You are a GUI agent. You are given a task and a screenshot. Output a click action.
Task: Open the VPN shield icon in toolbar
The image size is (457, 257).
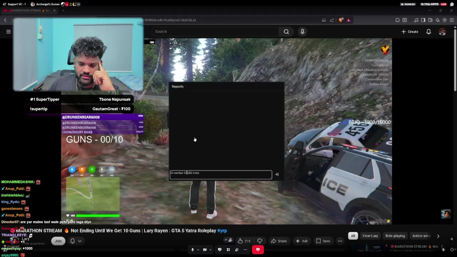pyautogui.click(x=445, y=20)
